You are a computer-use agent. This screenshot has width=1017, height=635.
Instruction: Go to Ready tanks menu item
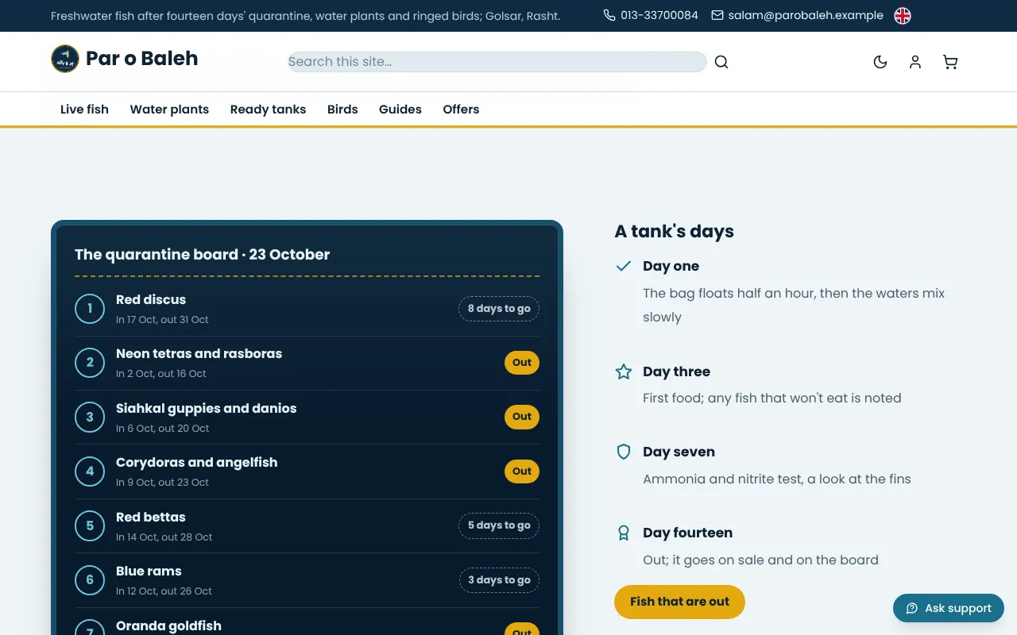pyautogui.click(x=268, y=110)
